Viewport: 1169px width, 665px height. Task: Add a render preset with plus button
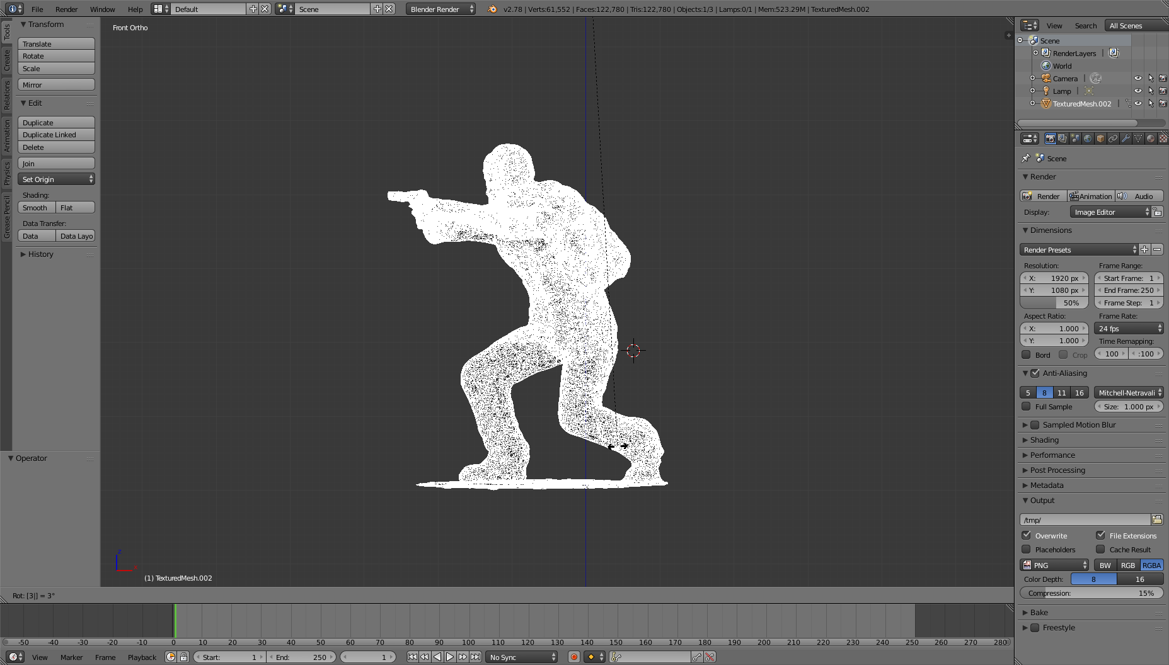pyautogui.click(x=1144, y=249)
